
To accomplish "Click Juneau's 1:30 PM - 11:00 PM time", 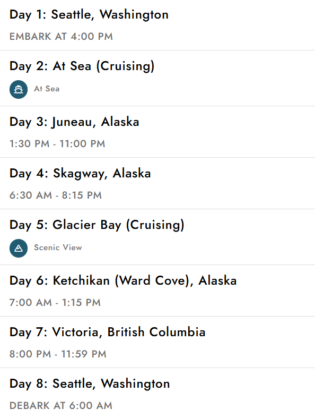I will point(57,144).
